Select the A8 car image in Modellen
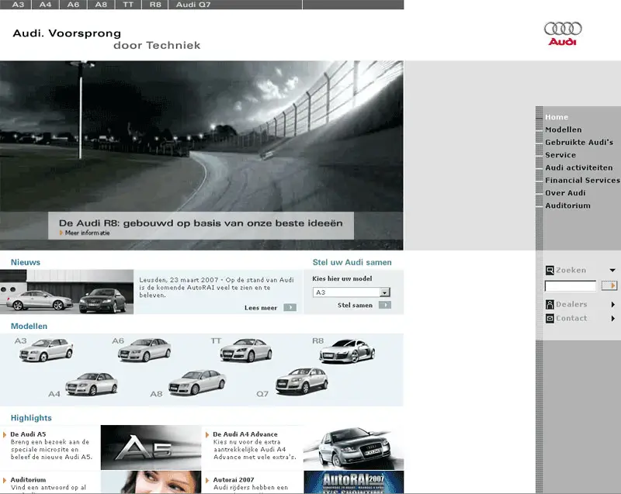The height and width of the screenshot is (494, 621). coord(197,382)
